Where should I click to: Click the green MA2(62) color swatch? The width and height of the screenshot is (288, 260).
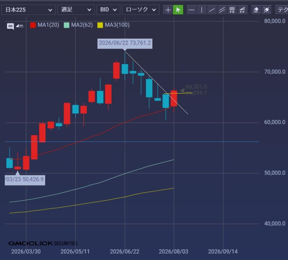tap(67, 25)
